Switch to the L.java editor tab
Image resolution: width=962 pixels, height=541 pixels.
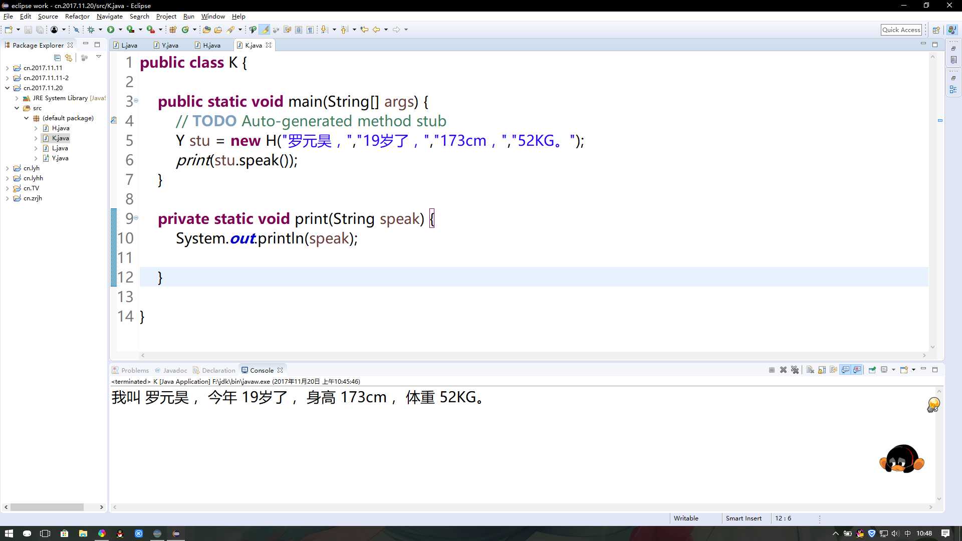point(126,45)
